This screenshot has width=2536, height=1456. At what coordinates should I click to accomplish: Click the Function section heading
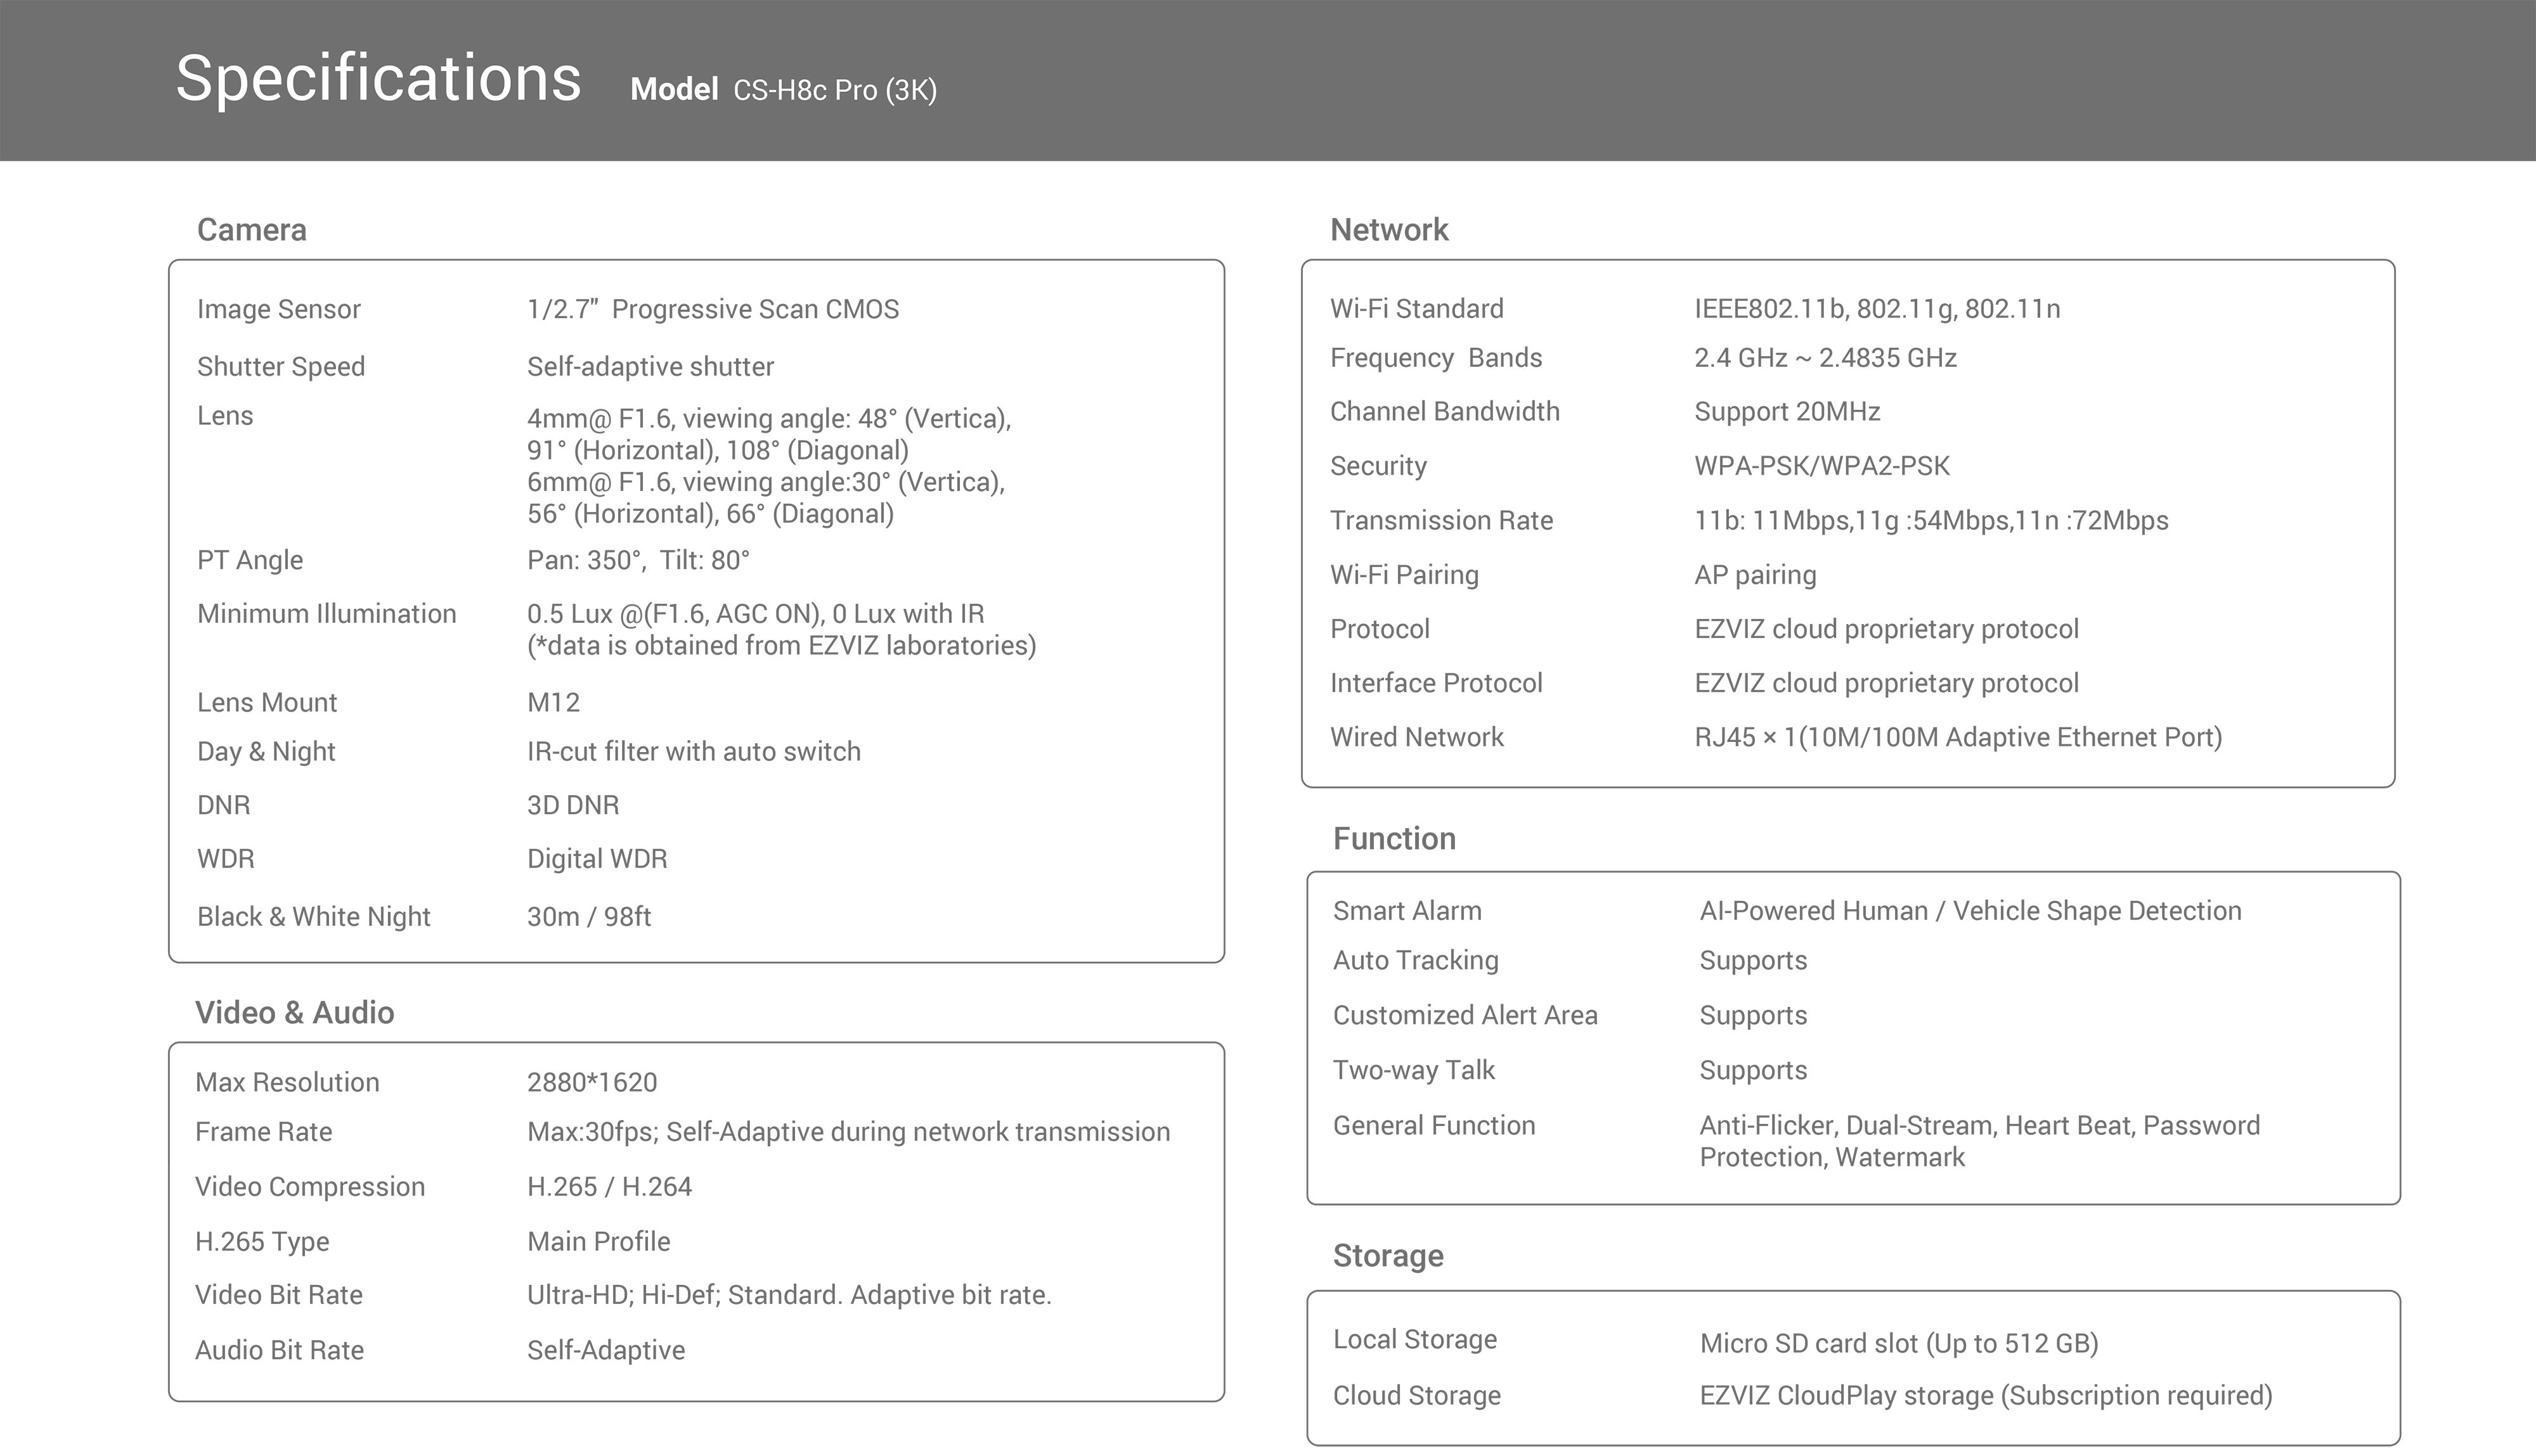tap(1395, 838)
